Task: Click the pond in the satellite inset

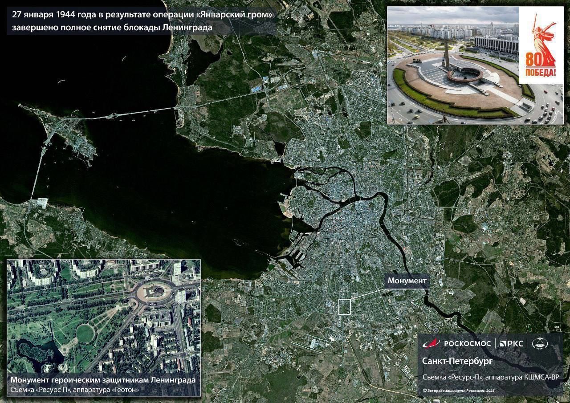Action: tap(33, 352)
